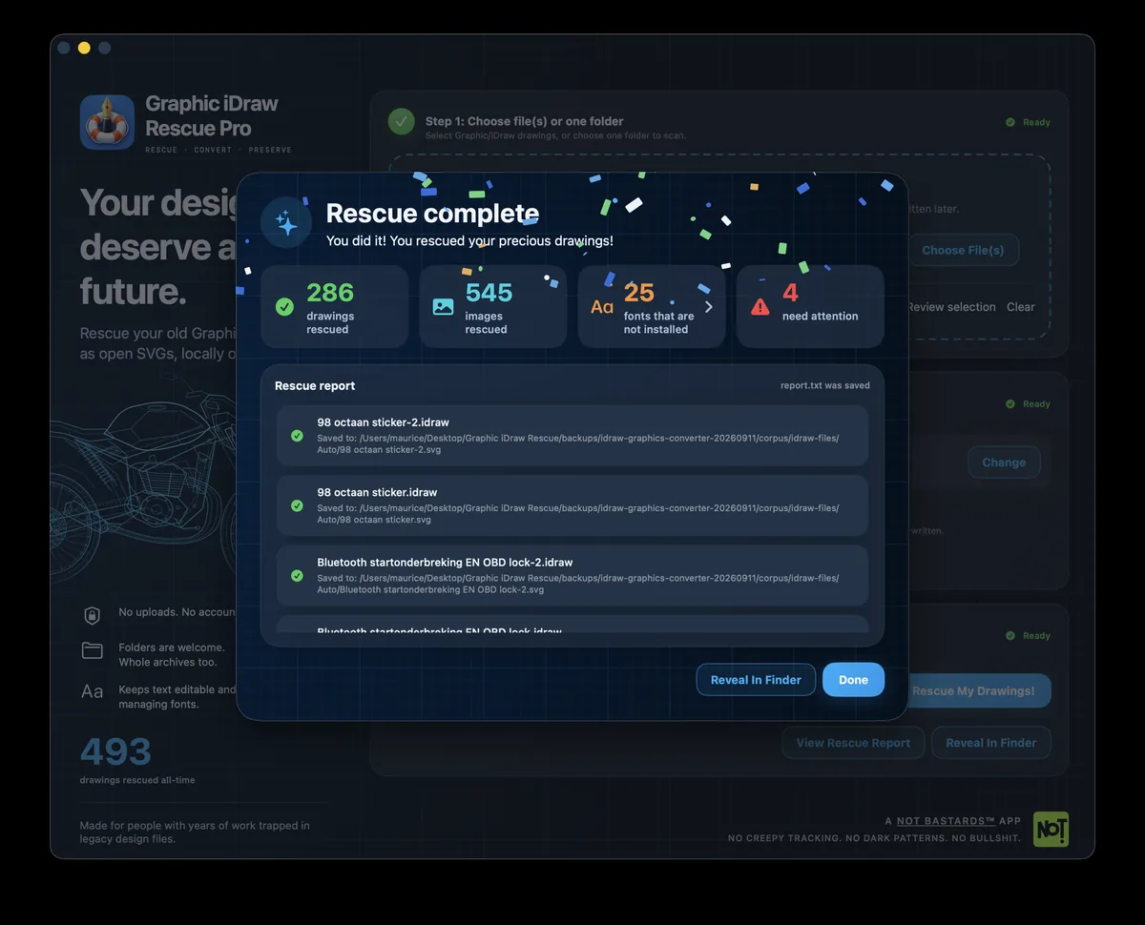
Task: Select the 98 octaan sticker.idraw row
Action: [572, 506]
